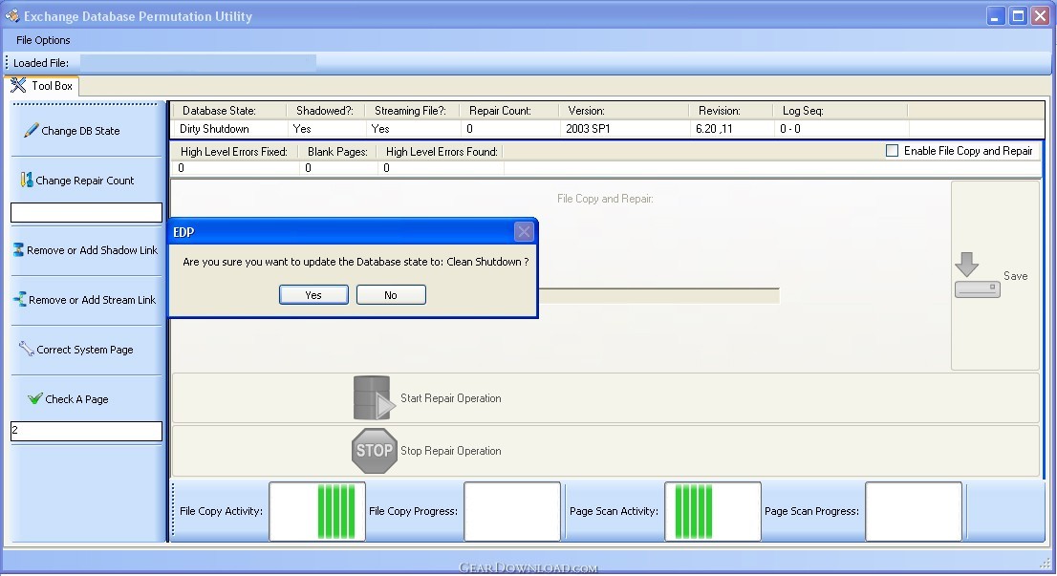This screenshot has width=1057, height=576.
Task: Select Remove or Add Stream Link label
Action: [93, 300]
